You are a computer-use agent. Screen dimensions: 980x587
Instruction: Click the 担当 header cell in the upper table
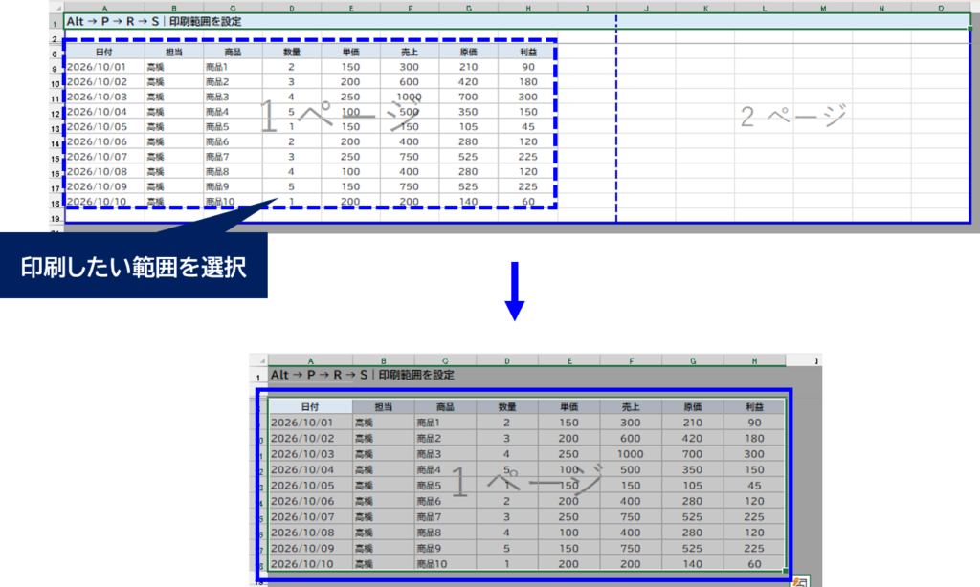[174, 52]
